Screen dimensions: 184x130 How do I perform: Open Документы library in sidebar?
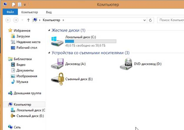tap(25, 70)
